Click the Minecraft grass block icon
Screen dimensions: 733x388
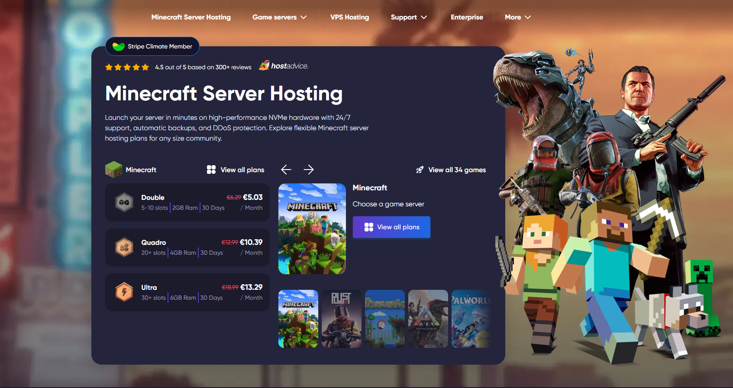coord(114,170)
